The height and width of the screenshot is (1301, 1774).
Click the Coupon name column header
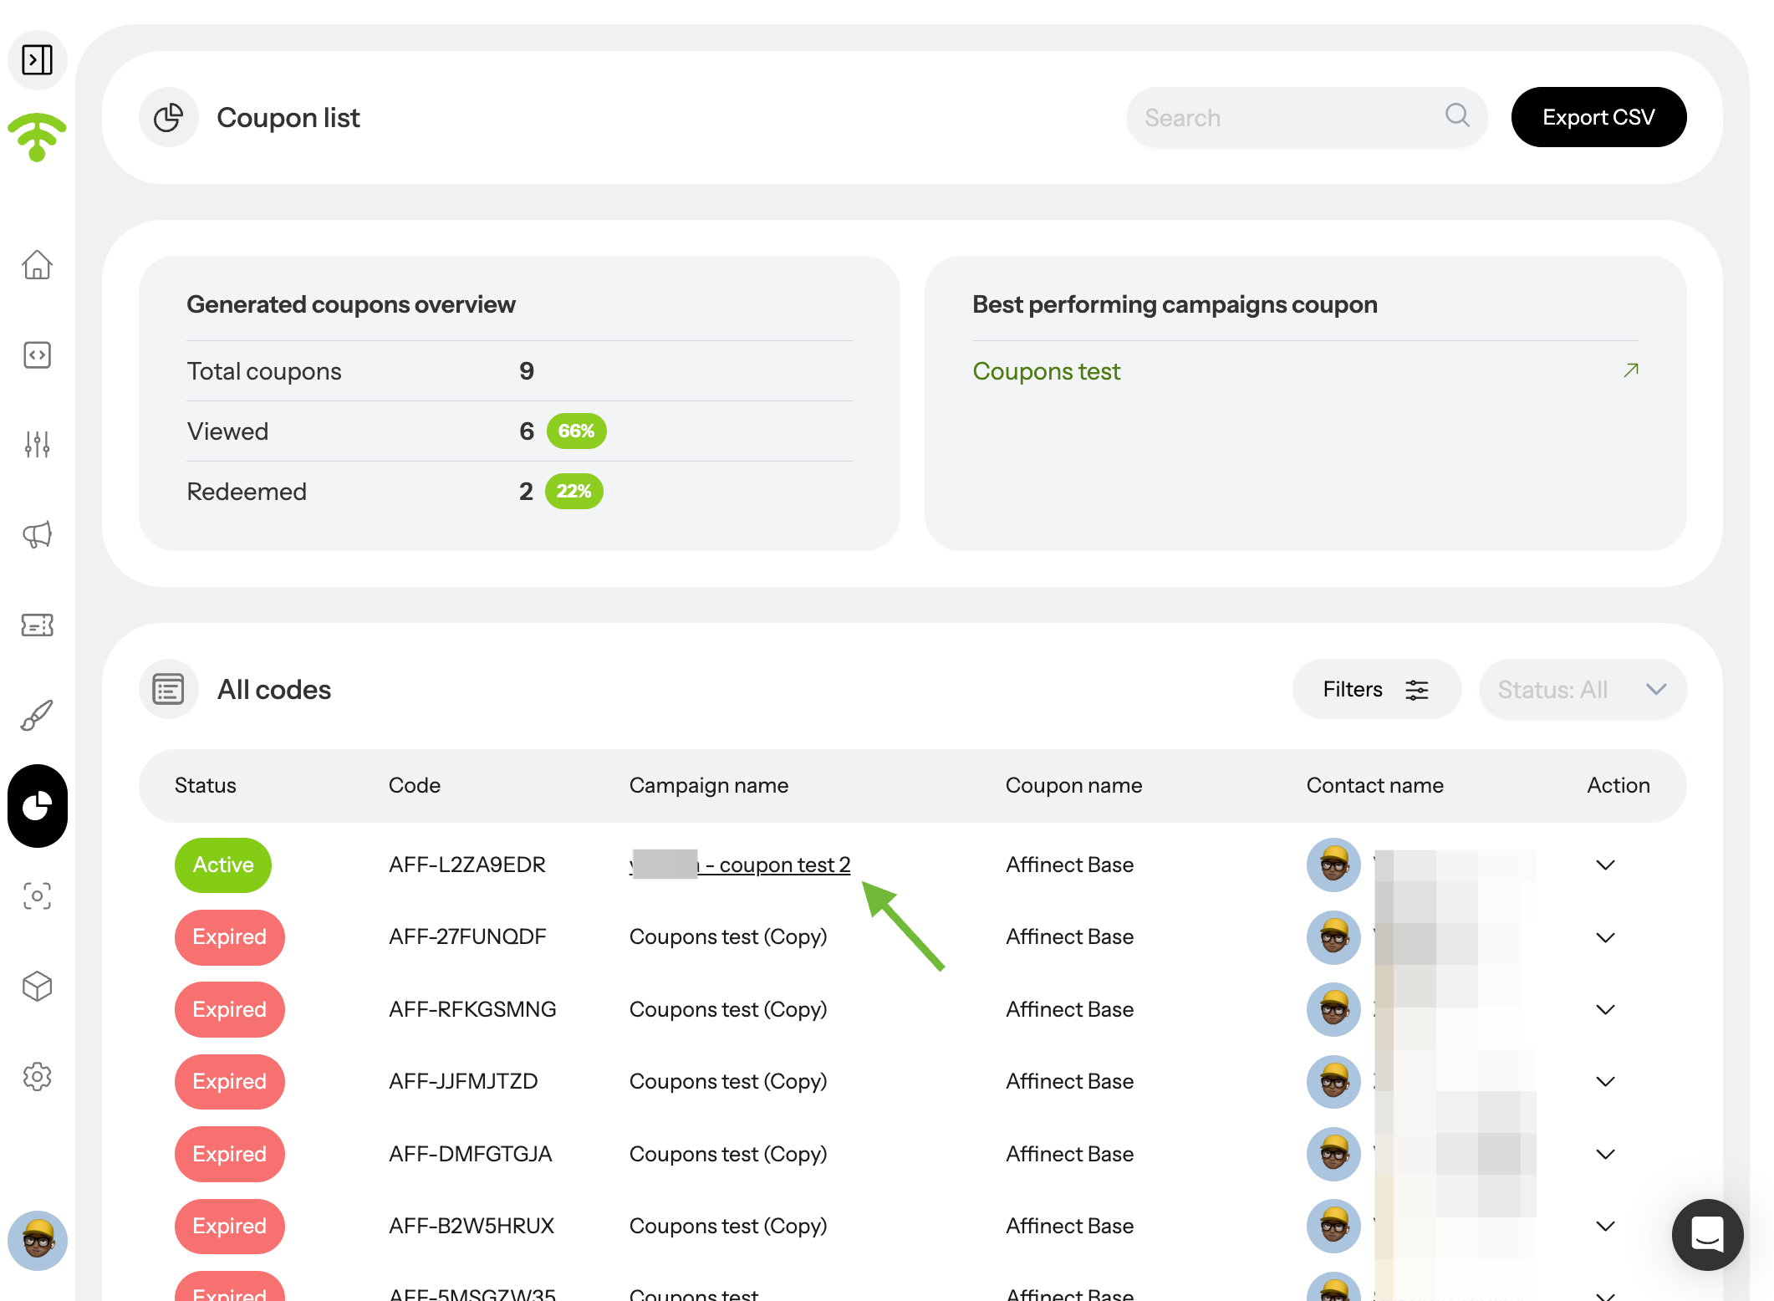(x=1073, y=786)
